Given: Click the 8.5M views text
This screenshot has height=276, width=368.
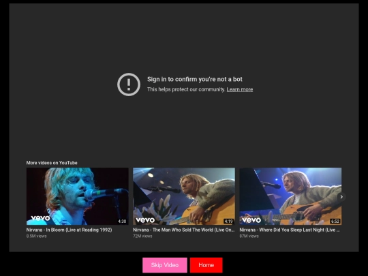Looking at the screenshot, I should (x=36, y=236).
